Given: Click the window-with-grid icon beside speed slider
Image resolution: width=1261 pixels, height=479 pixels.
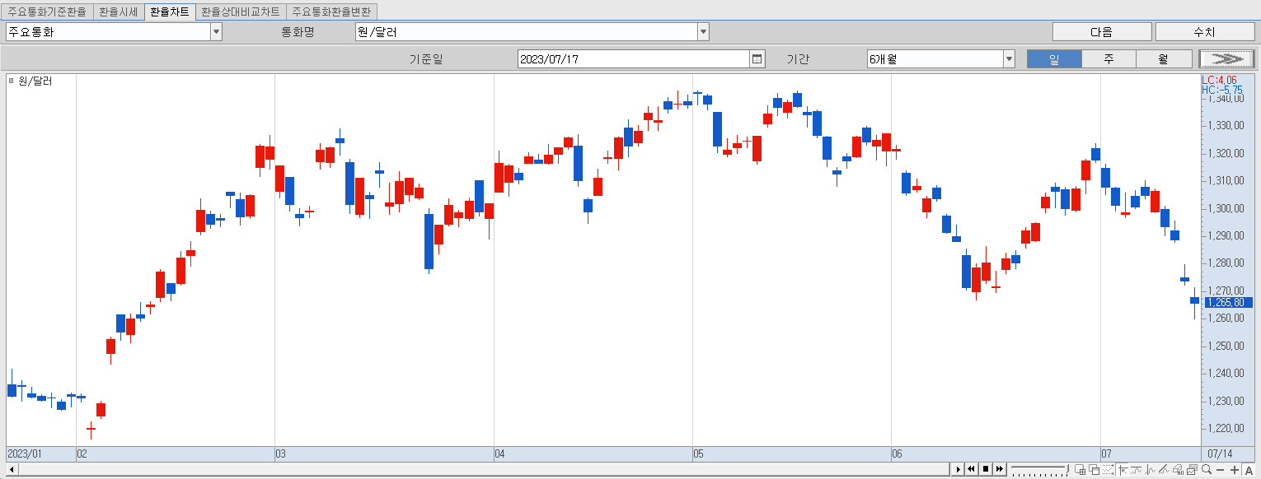Looking at the screenshot, I should pos(1080,470).
